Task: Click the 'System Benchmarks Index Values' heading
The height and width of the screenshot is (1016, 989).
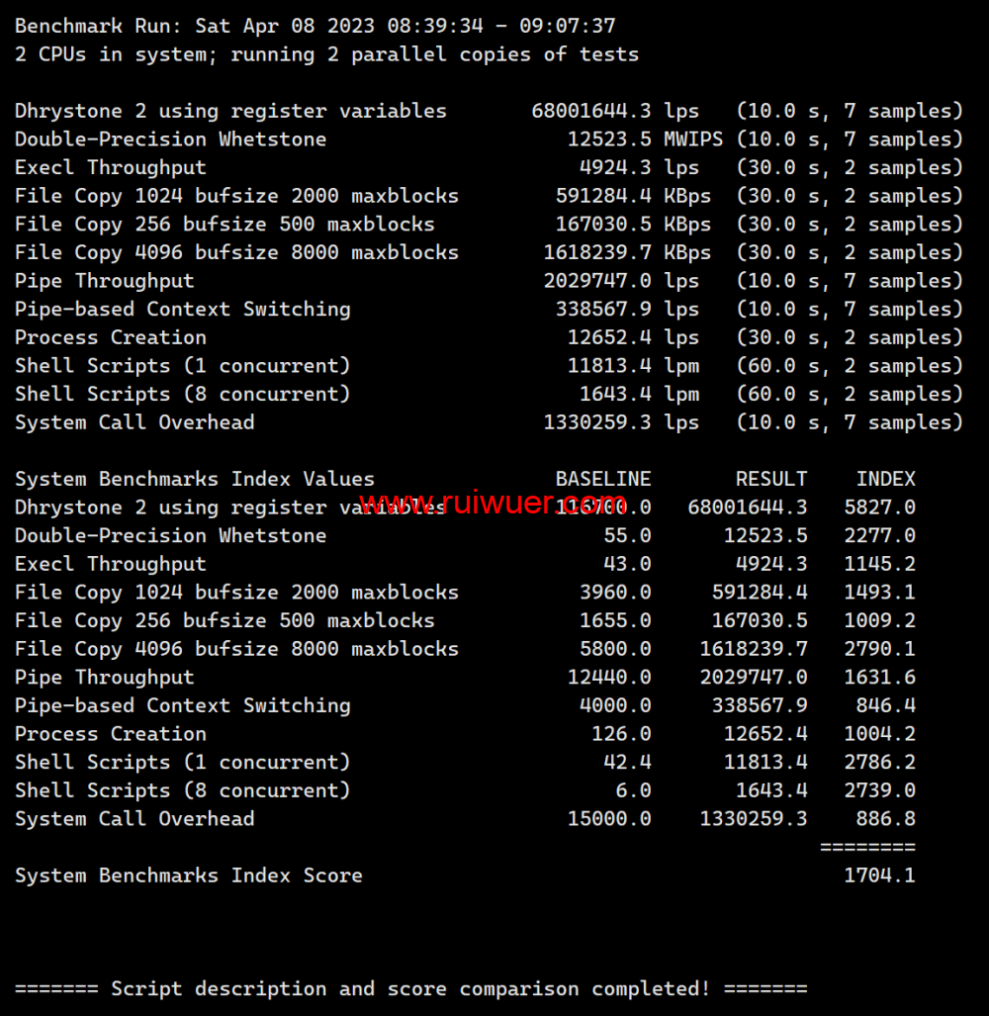Action: [194, 480]
